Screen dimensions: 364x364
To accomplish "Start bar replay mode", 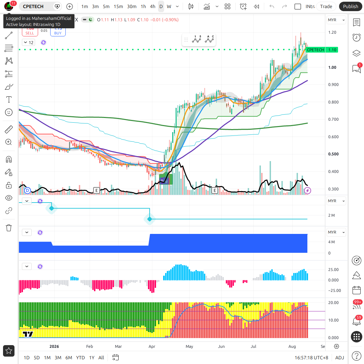I will tap(256, 6).
